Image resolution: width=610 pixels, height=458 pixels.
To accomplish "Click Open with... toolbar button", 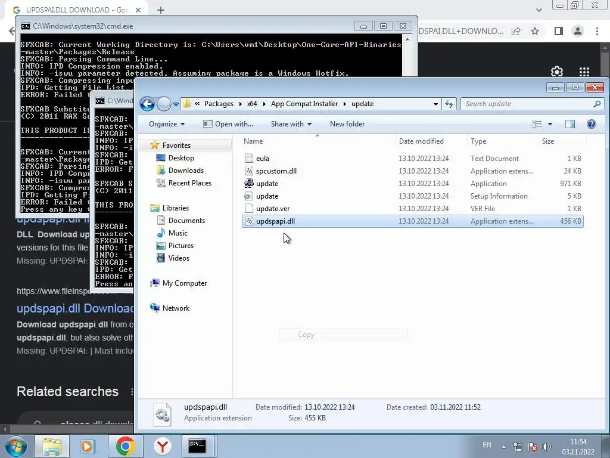I will click(x=228, y=124).
